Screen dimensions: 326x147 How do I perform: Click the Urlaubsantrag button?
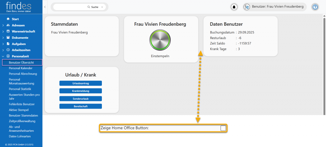point(81,83)
